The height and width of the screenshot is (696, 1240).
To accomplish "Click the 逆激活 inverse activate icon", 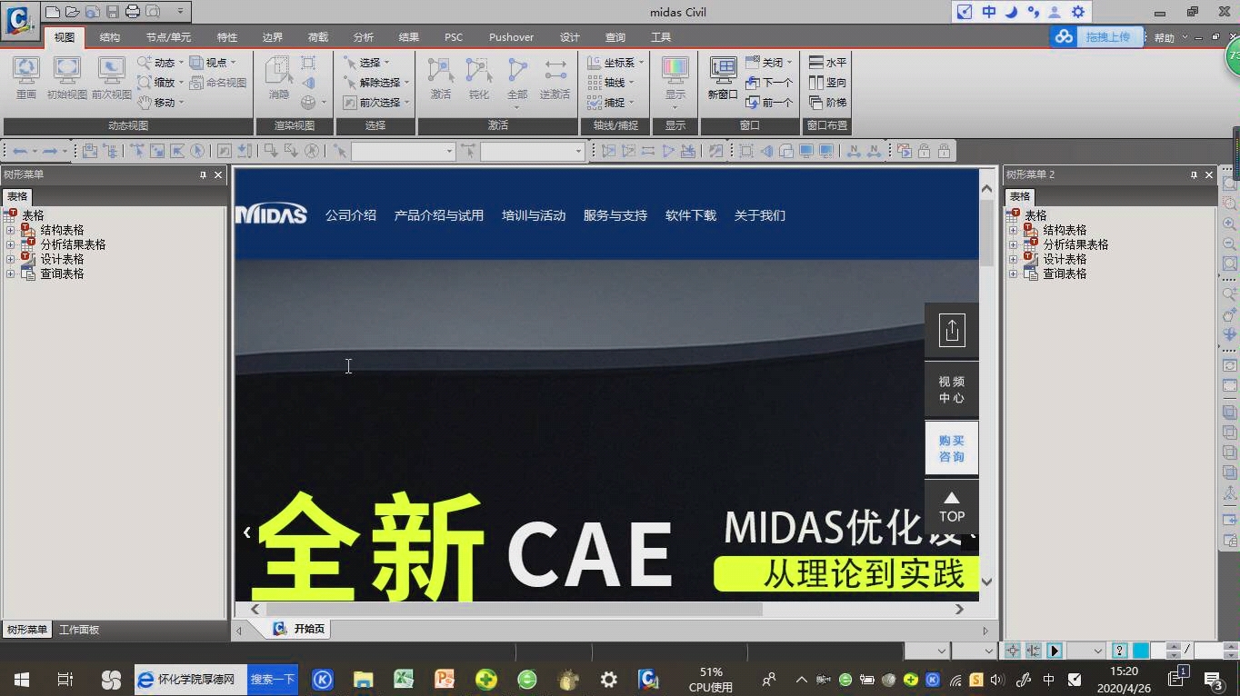I will pyautogui.click(x=555, y=78).
